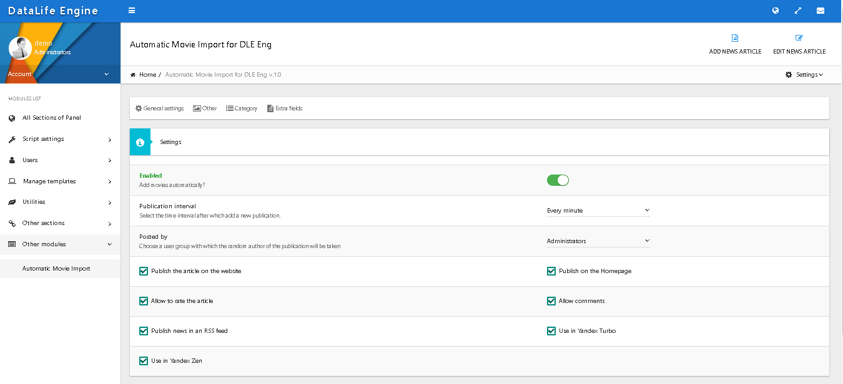
Task: Click ADD NEWS ARTICLE label
Action: [735, 52]
